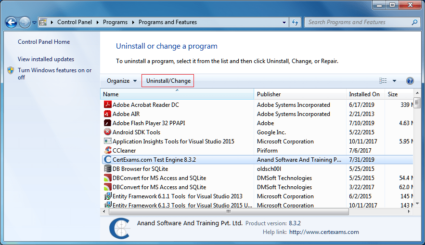Sort by the Size column header
Image resolution: width=425 pixels, height=245 pixels.
399,94
